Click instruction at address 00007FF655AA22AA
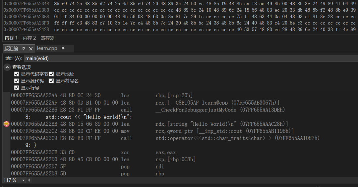Image resolution: width=358 pixels, height=187 pixels. [102, 95]
